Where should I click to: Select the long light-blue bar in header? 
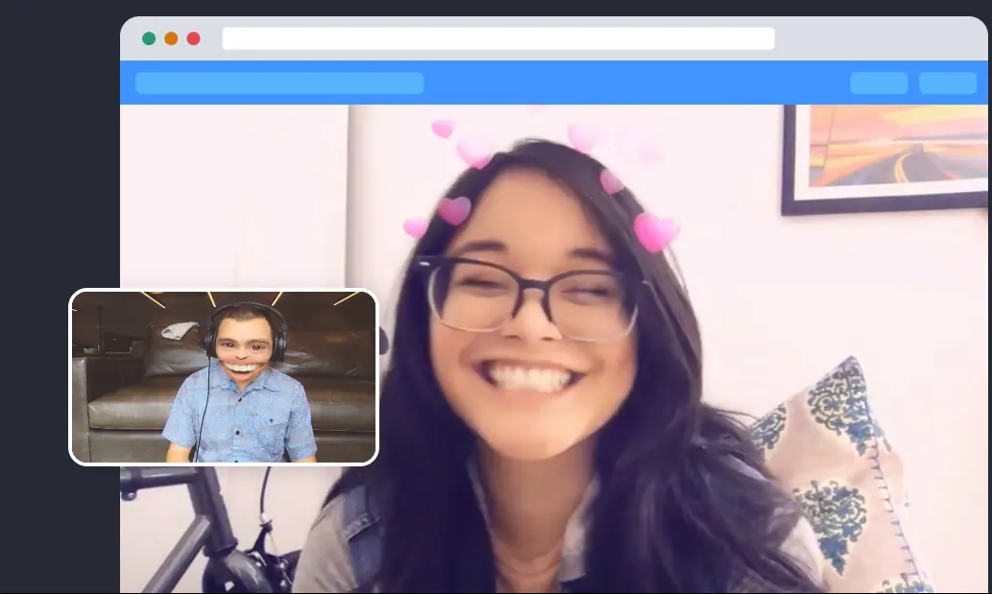click(279, 83)
